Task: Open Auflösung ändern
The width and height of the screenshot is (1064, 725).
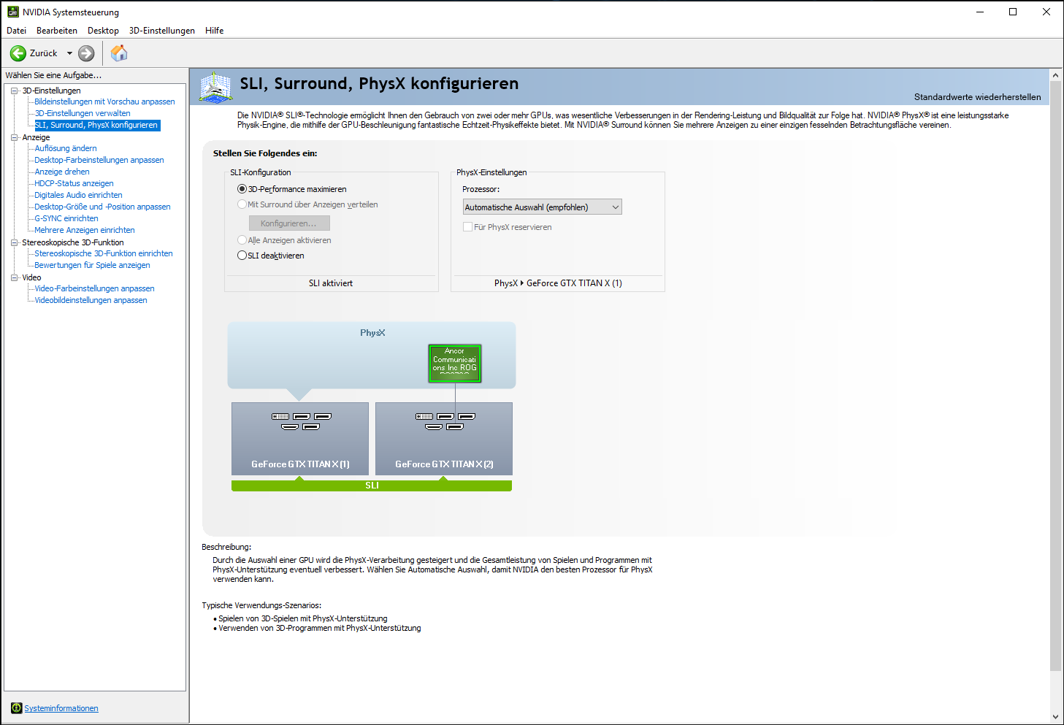Action: [66, 148]
